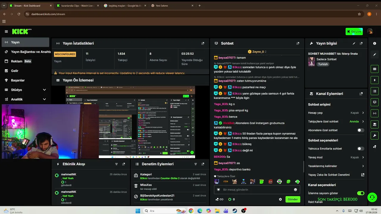This screenshot has width=381, height=214.
Task: Expand the Analitik sidebar section
Action: [44, 99]
